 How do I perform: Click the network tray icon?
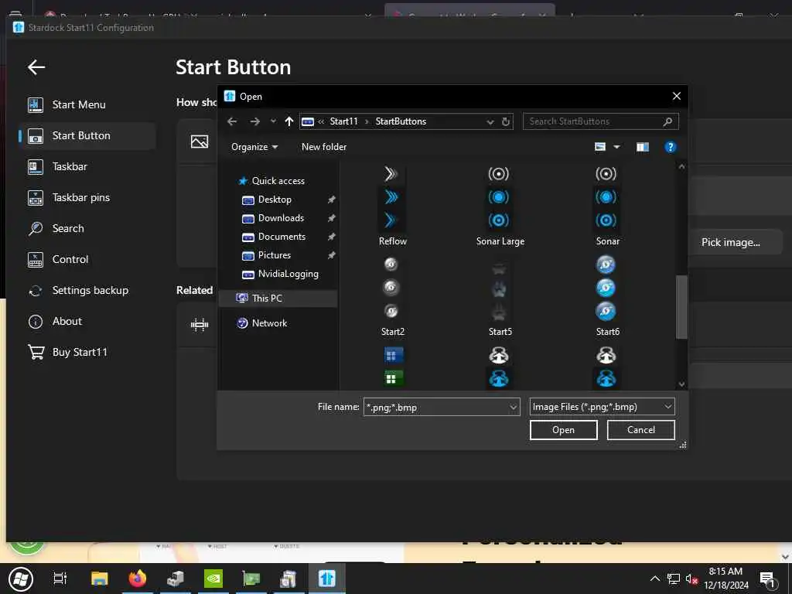(x=674, y=579)
